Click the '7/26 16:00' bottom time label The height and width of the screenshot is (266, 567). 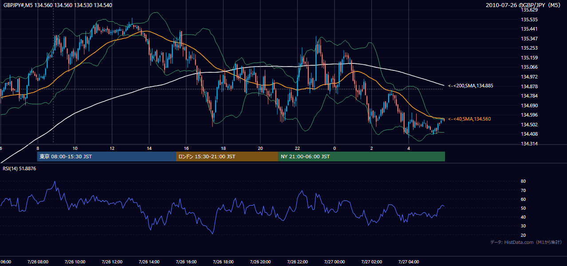coord(186,262)
